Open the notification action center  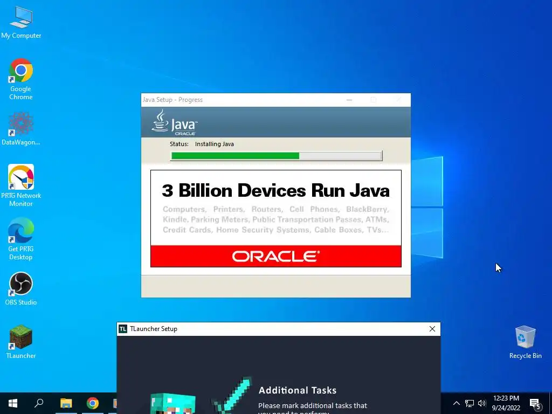535,404
